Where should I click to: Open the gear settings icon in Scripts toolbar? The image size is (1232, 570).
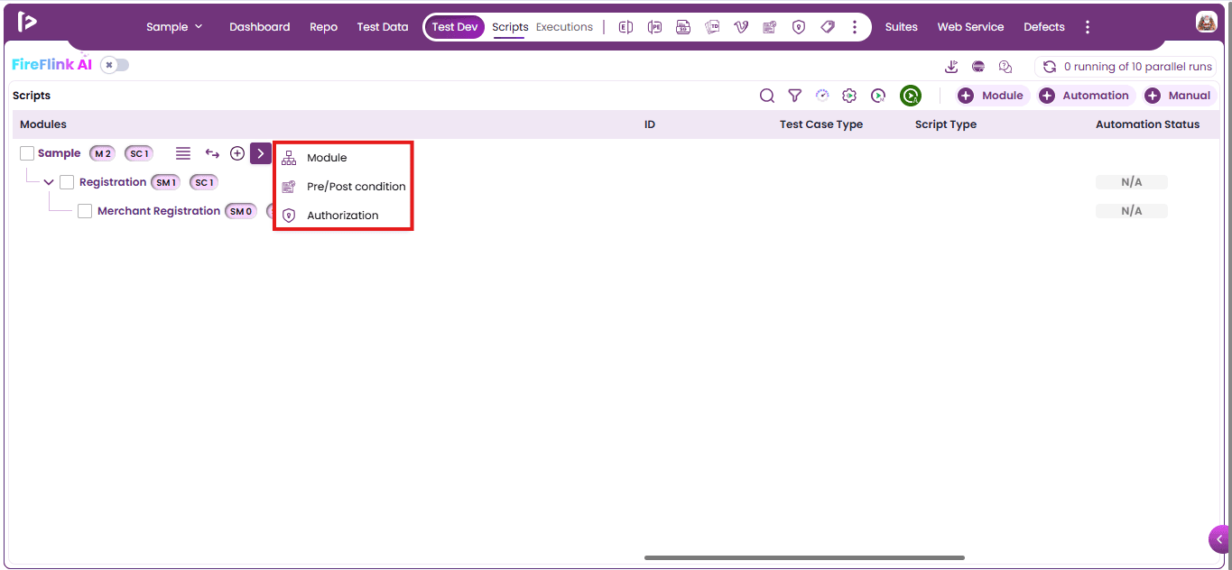click(x=849, y=96)
